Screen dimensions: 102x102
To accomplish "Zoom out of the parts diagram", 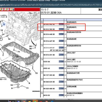I will [7, 9].
